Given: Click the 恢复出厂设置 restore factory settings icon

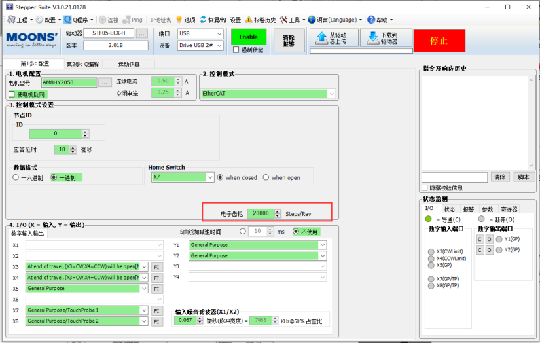Looking at the screenshot, I should pyautogui.click(x=204, y=20).
